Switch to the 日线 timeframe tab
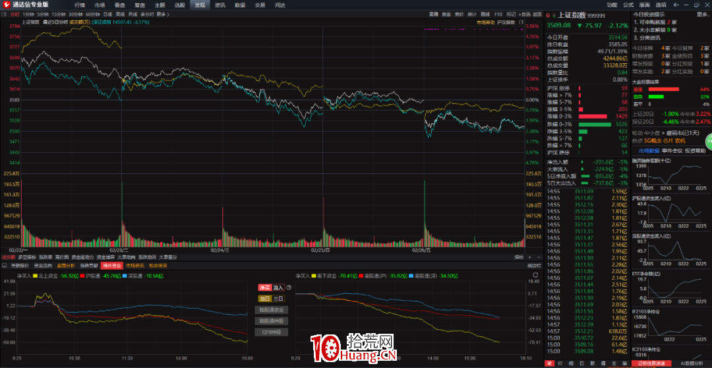Screen dimensions: 712x368 point(107,14)
